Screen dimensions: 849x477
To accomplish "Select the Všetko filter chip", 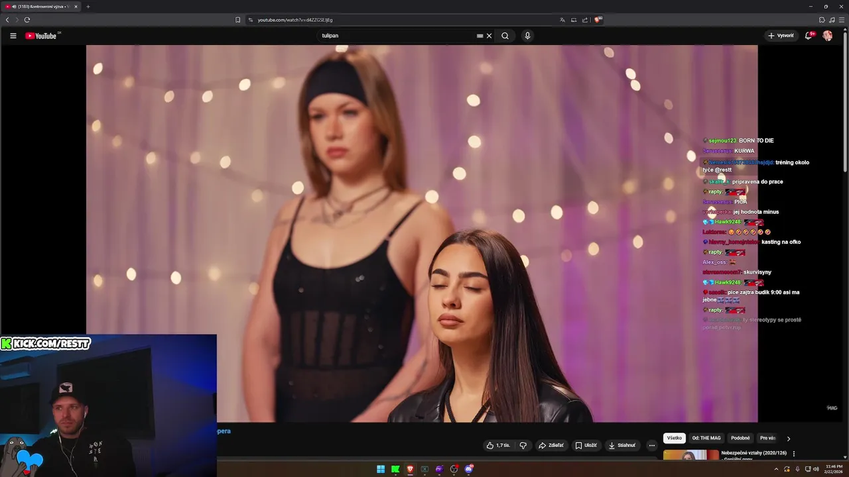I will pyautogui.click(x=675, y=438).
